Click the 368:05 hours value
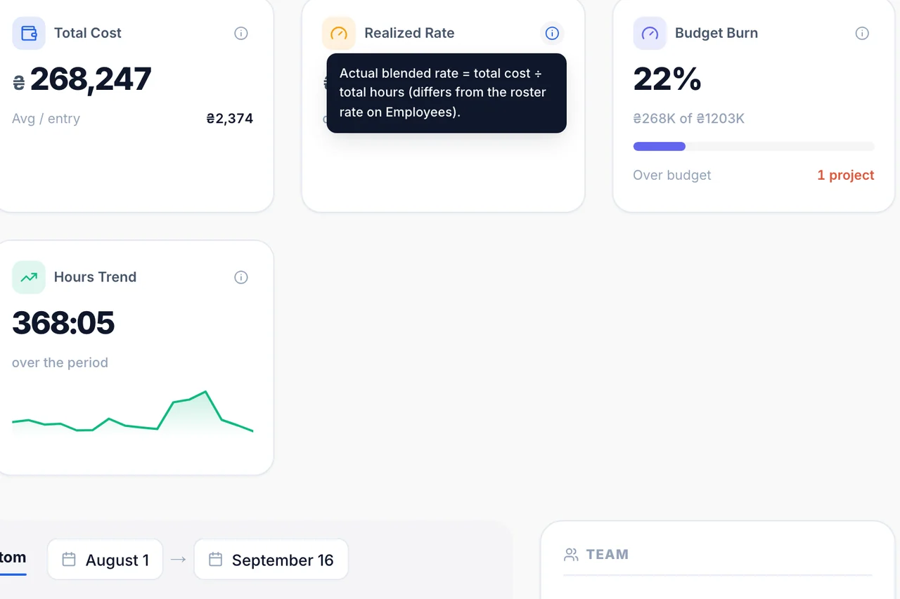The width and height of the screenshot is (900, 599). pos(63,323)
